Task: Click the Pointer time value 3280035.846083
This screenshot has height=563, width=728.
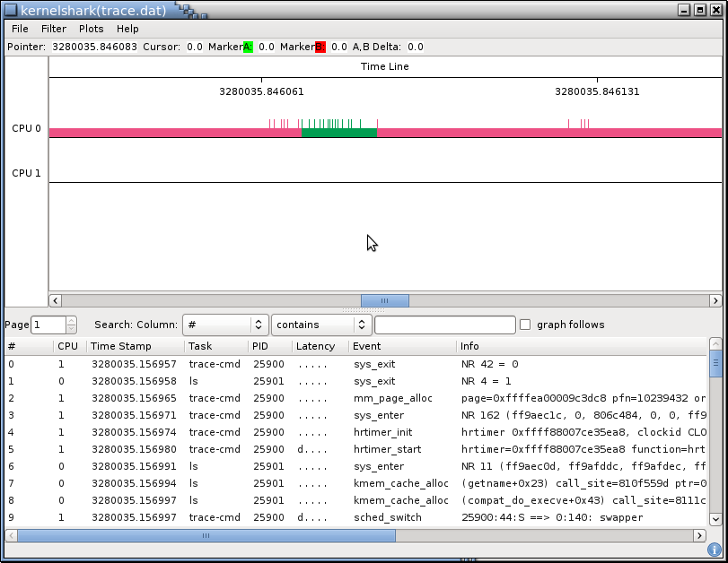Action: 94,47
